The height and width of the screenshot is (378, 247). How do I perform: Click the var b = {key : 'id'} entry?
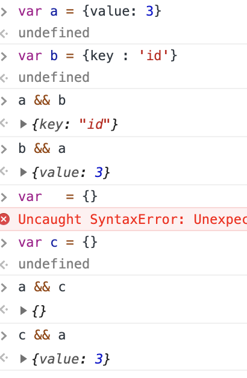pos(98,56)
